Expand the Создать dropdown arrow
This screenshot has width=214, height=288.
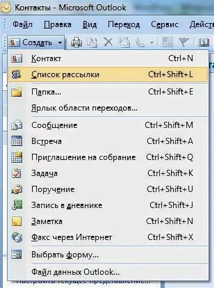tap(60, 43)
